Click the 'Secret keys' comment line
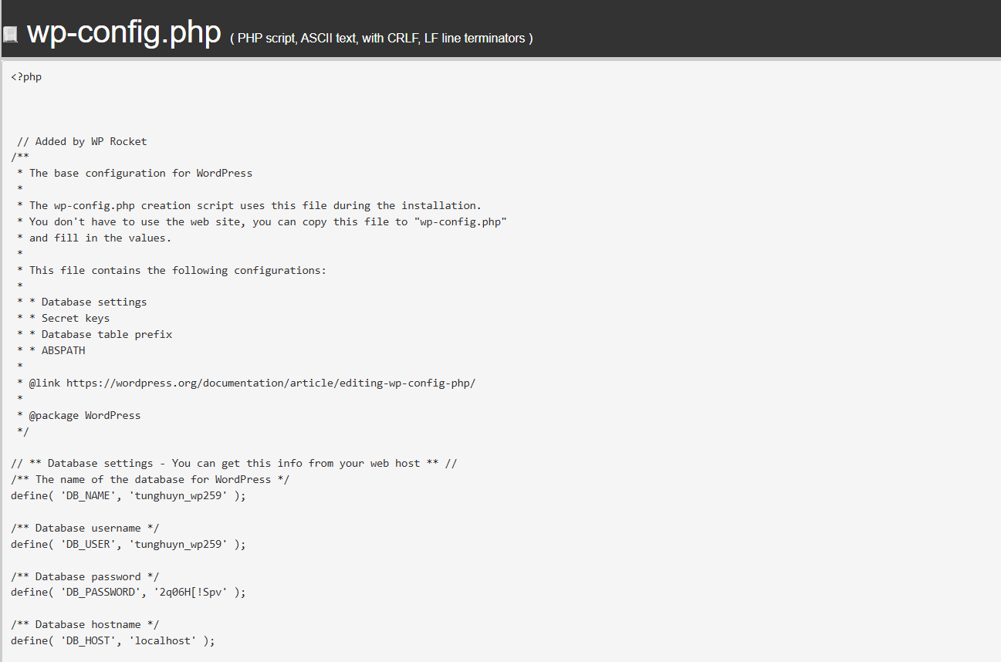This screenshot has width=1001, height=662. coord(76,318)
